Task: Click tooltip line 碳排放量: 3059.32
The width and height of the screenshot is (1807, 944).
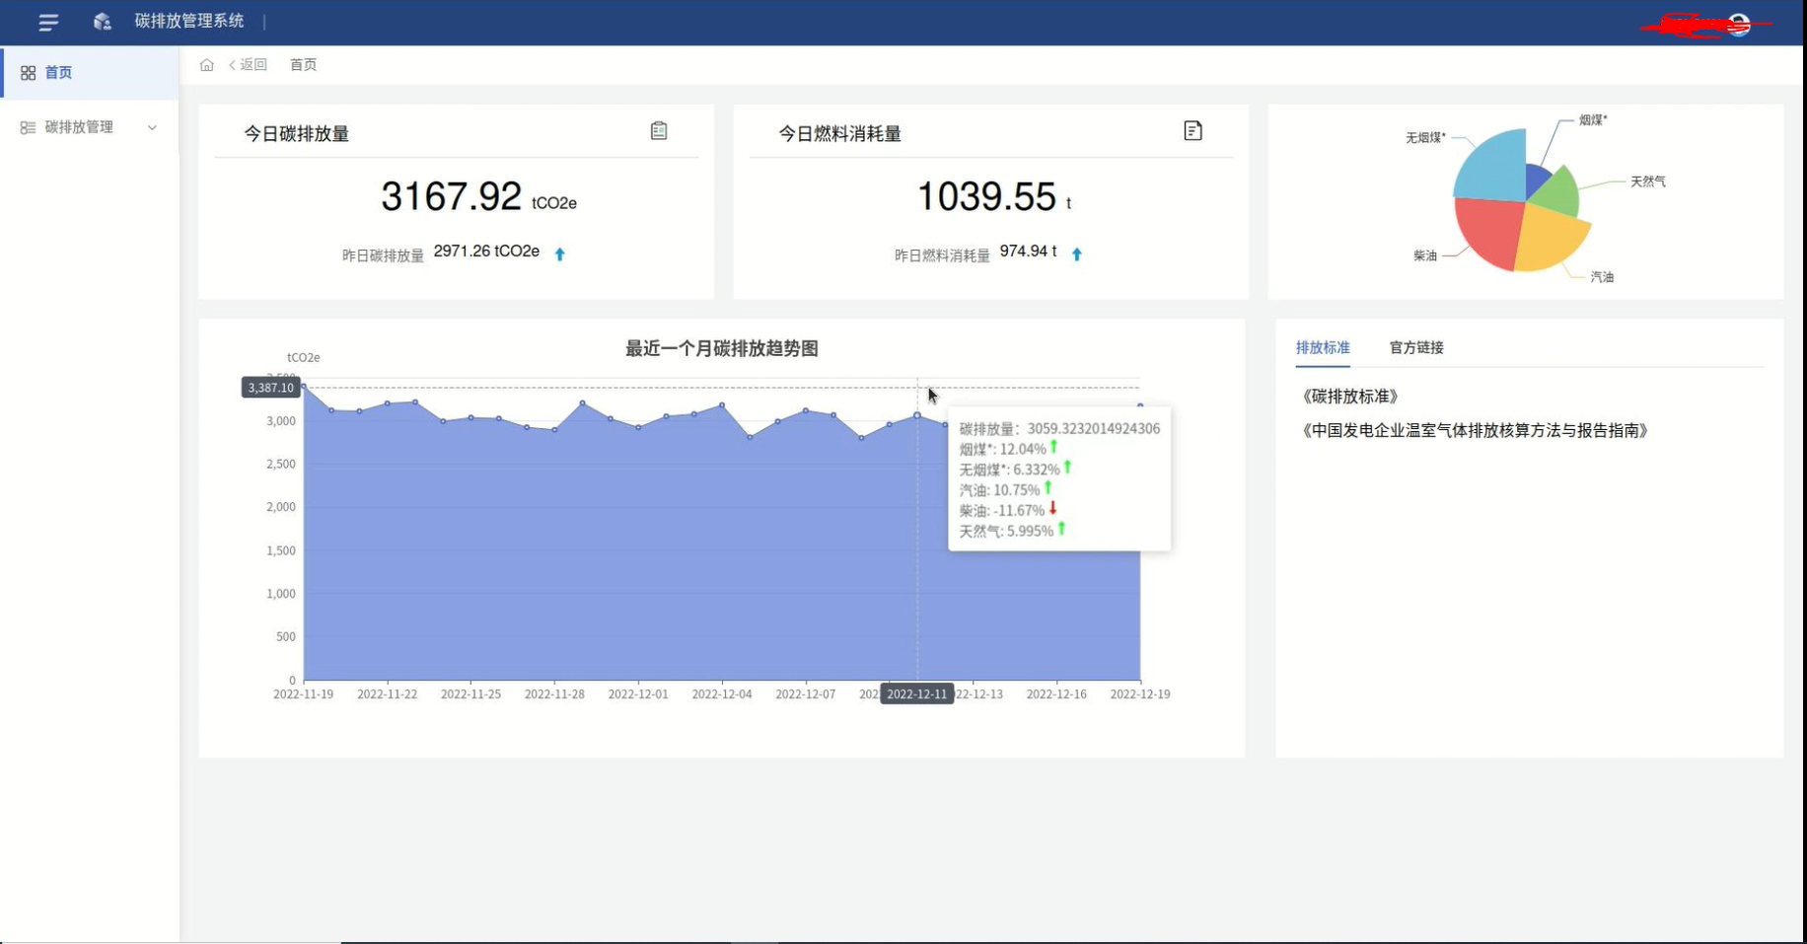Action: (x=1059, y=429)
